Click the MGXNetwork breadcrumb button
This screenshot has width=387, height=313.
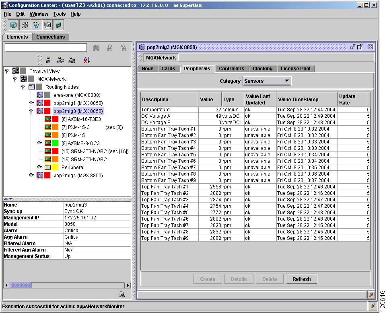point(161,58)
